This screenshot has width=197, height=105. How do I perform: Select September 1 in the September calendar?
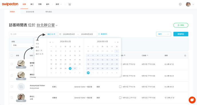pos(117,51)
